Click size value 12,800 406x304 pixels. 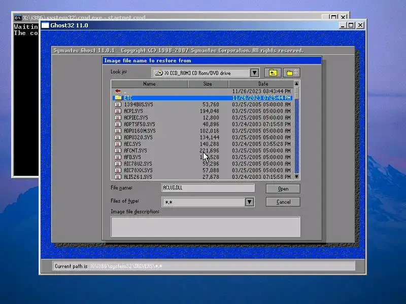pyautogui.click(x=211, y=118)
